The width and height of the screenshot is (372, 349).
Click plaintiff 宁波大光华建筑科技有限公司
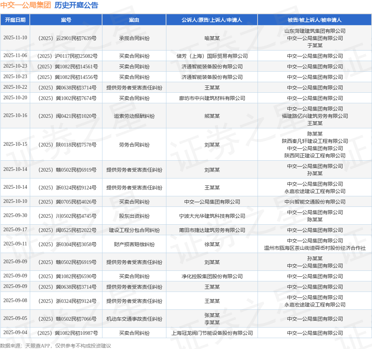coord(212,216)
